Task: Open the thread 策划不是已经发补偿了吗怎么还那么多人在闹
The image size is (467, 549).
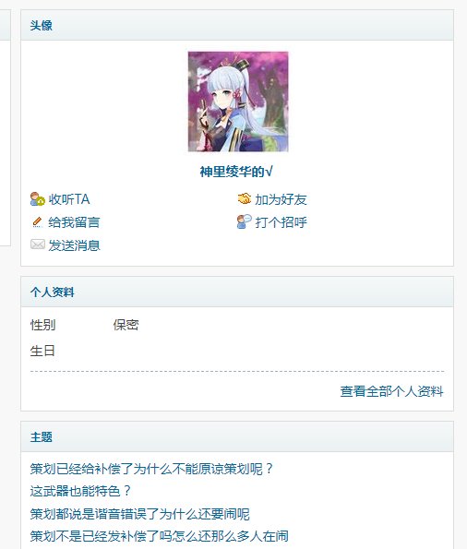Action: 160,536
